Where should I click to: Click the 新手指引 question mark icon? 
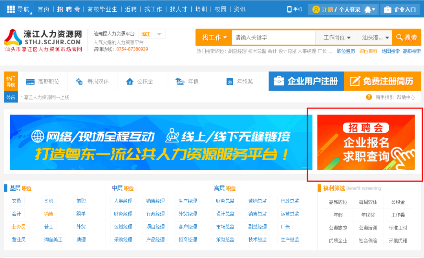[369, 97]
